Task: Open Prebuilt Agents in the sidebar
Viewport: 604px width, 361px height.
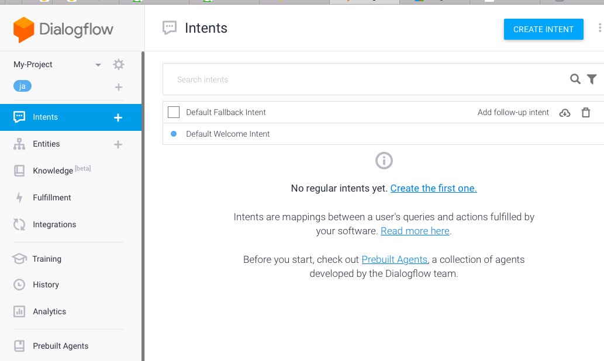Action: [x=60, y=346]
